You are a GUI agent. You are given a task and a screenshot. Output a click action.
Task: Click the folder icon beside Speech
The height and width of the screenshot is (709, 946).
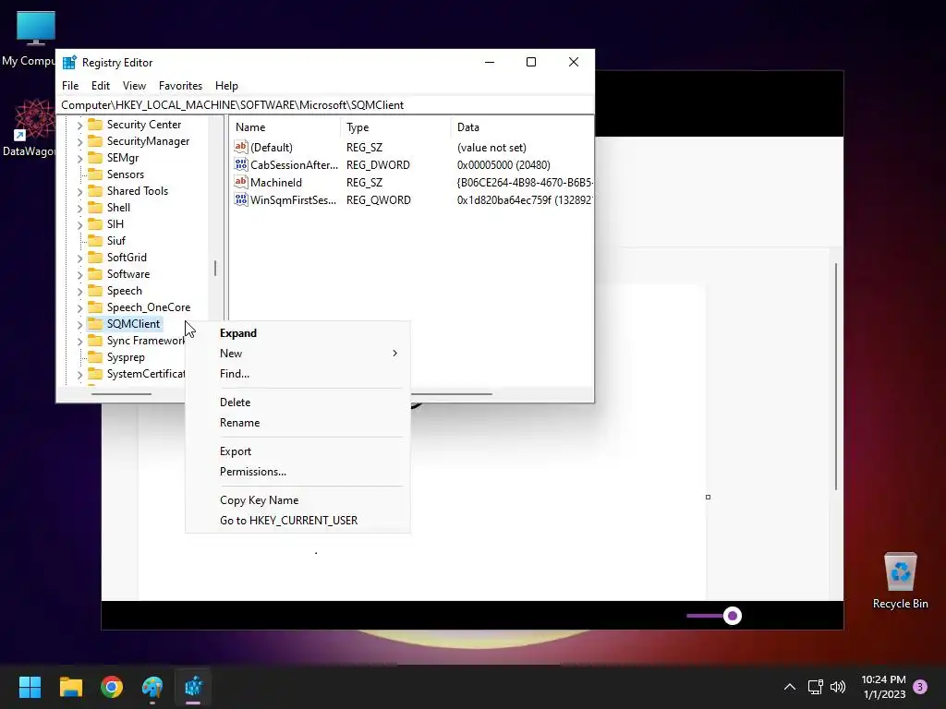[x=95, y=291]
